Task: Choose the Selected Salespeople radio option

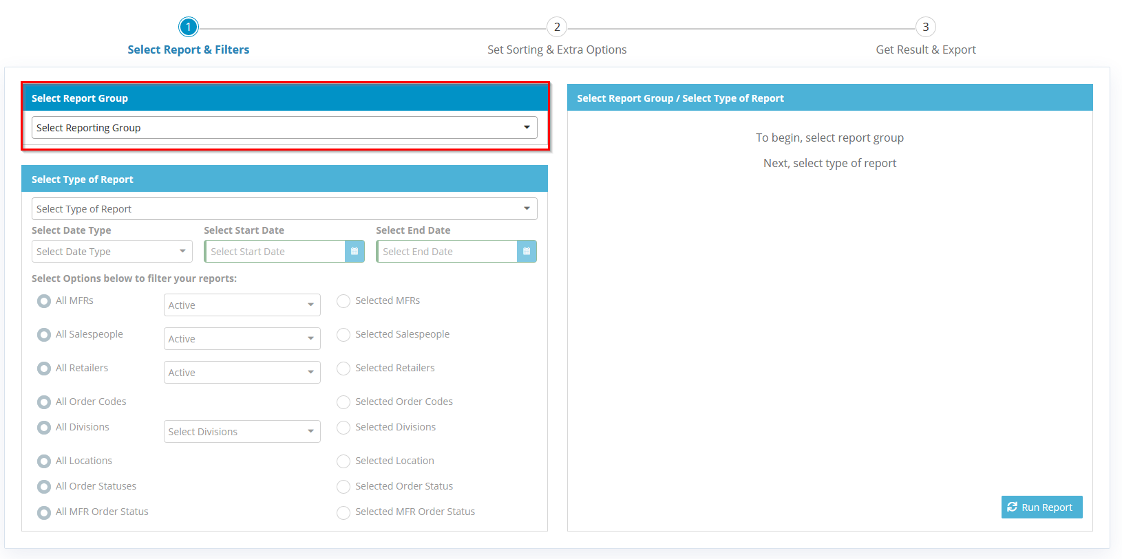Action: pos(343,335)
